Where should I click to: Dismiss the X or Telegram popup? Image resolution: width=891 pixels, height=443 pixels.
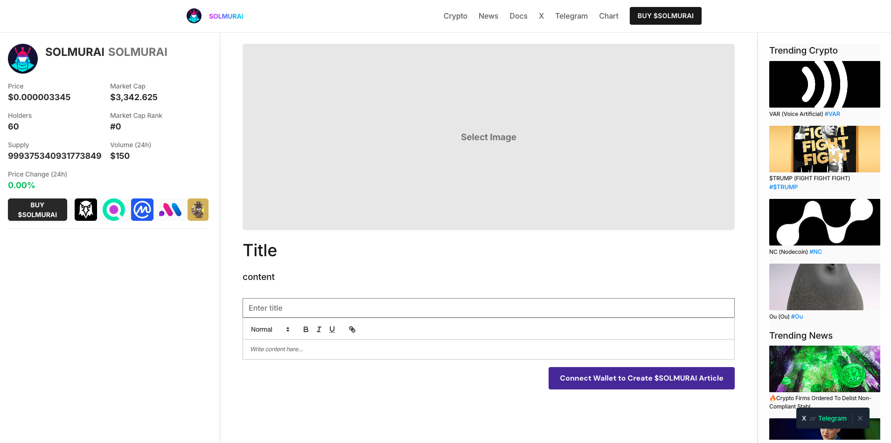(860, 418)
